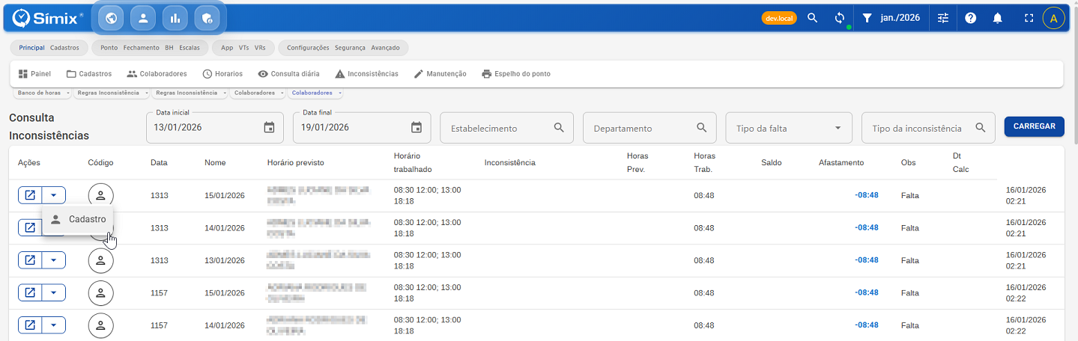The width and height of the screenshot is (1078, 341).
Task: Switch to Cadastros tab beside Principal
Action: point(64,48)
